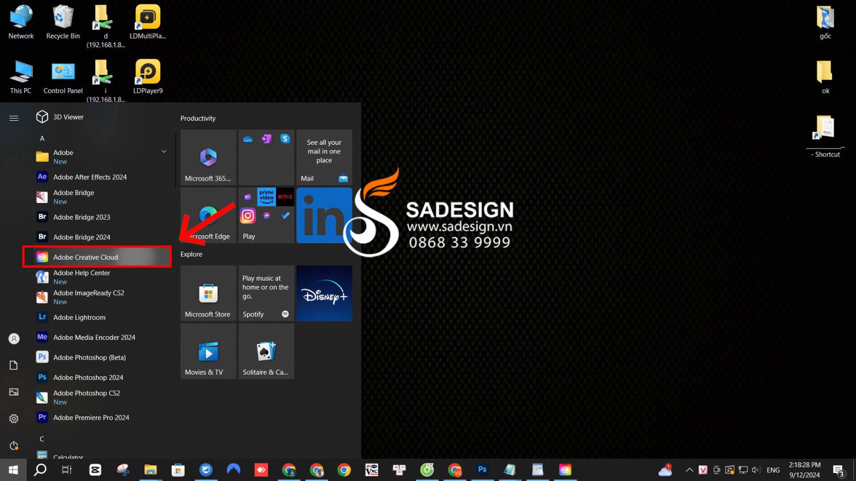Open taskbar Search magnifier

pos(40,470)
